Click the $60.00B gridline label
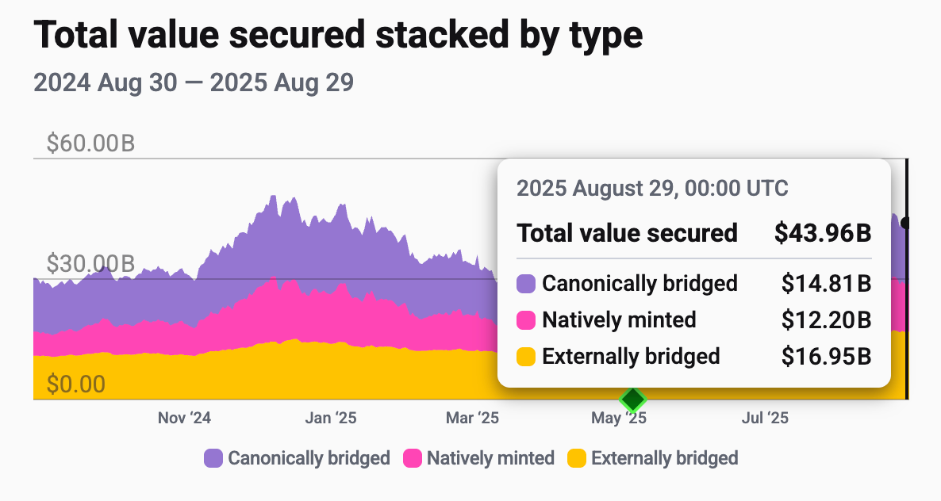 click(90, 143)
